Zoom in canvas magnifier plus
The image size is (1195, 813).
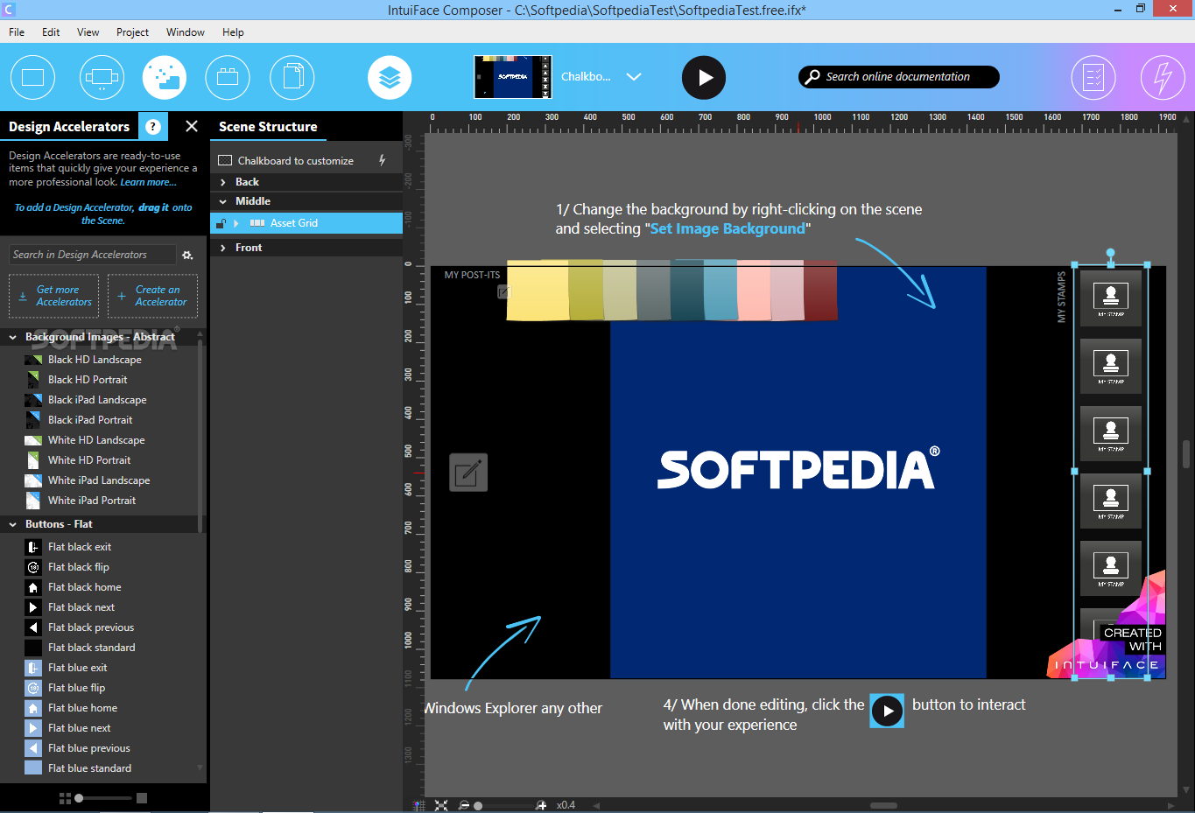pyautogui.click(x=541, y=805)
